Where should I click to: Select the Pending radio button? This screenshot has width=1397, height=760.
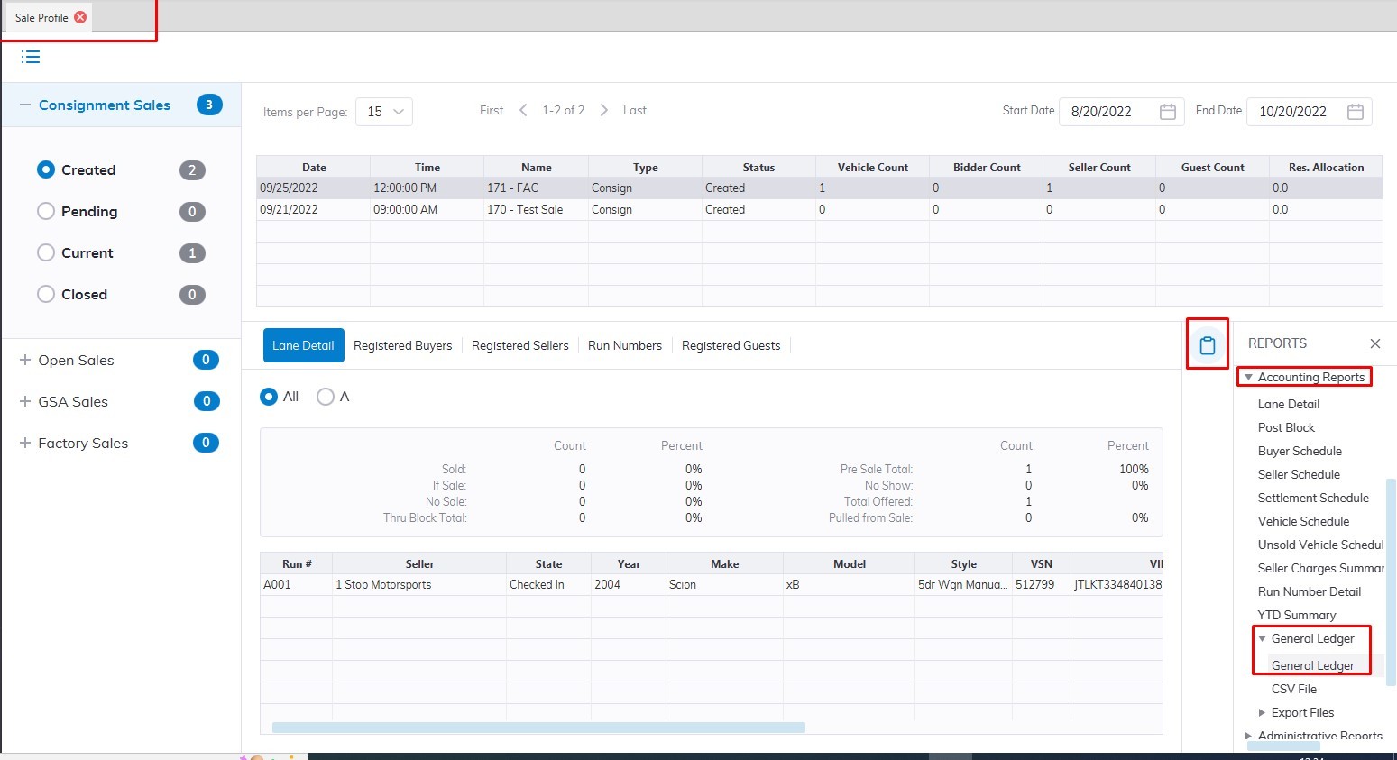point(46,211)
